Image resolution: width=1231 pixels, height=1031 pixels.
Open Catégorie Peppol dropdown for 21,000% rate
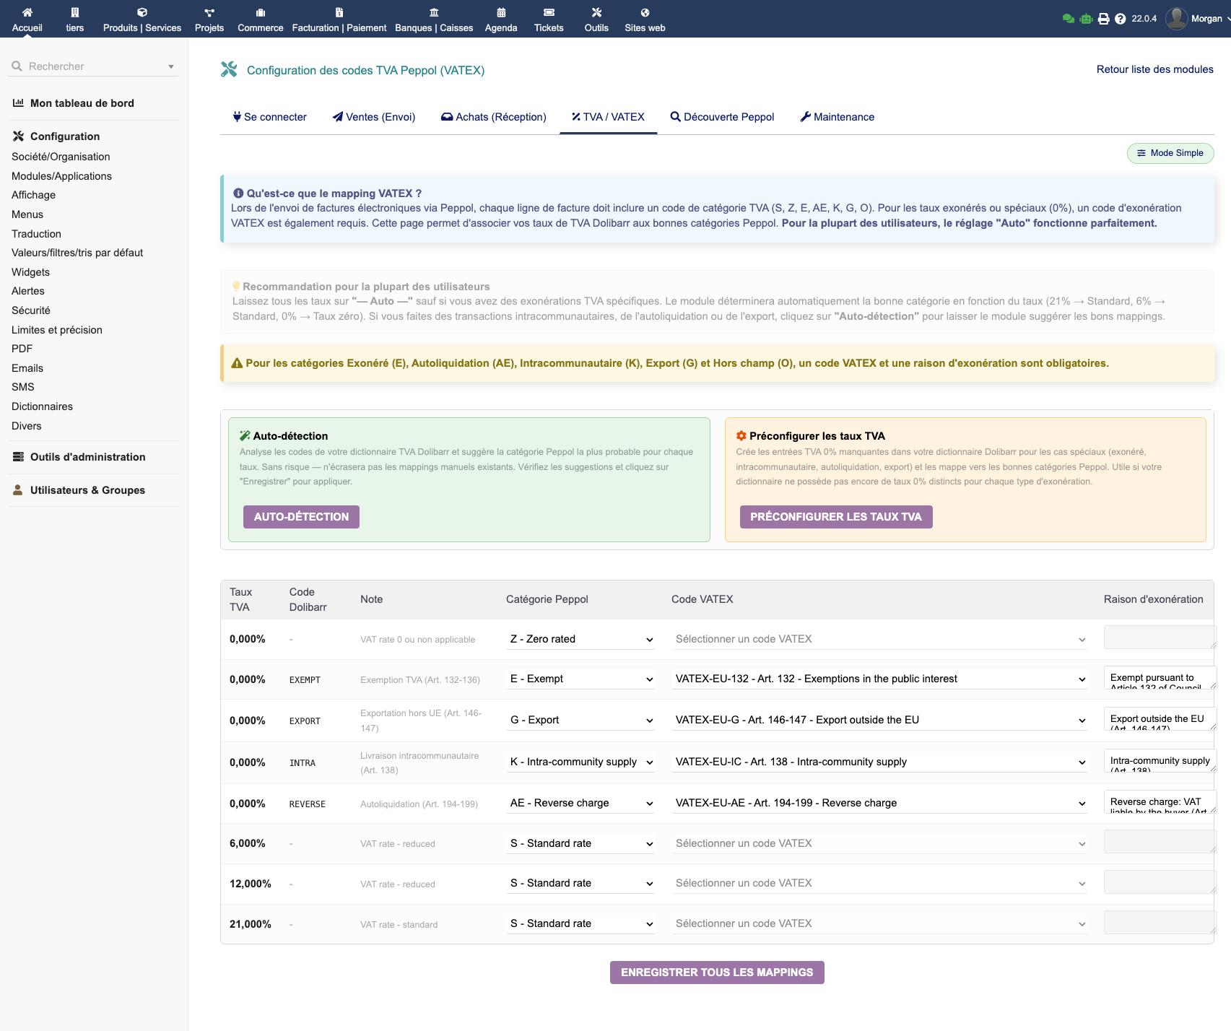(580, 924)
